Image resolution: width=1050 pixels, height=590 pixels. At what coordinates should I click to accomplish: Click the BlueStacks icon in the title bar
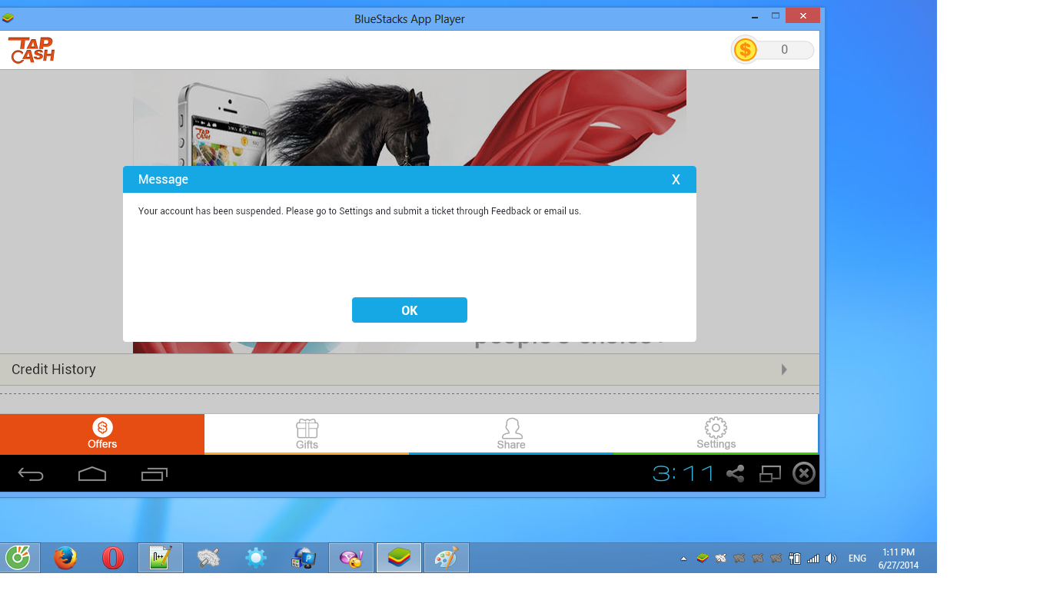click(8, 18)
